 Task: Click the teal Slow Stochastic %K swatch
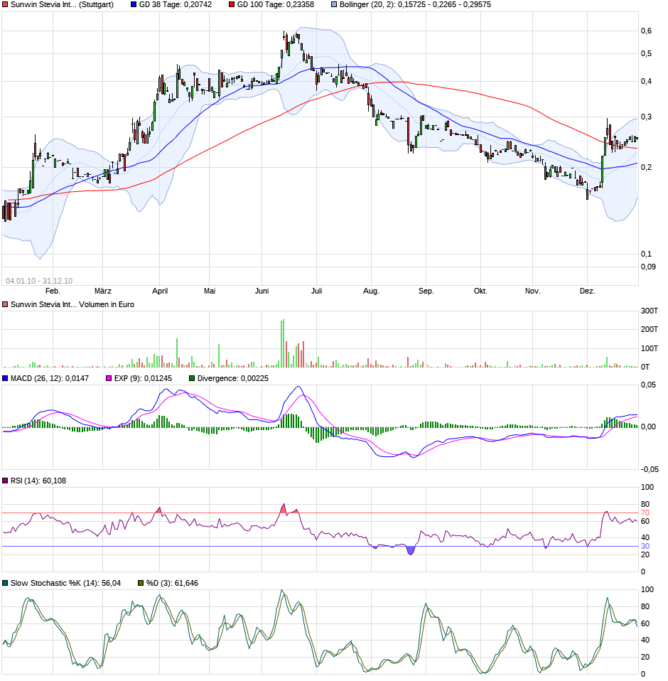pyautogui.click(x=5, y=583)
